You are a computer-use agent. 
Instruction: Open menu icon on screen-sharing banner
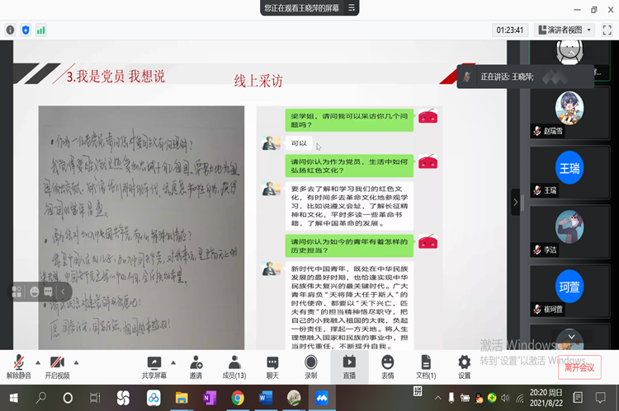[352, 7]
